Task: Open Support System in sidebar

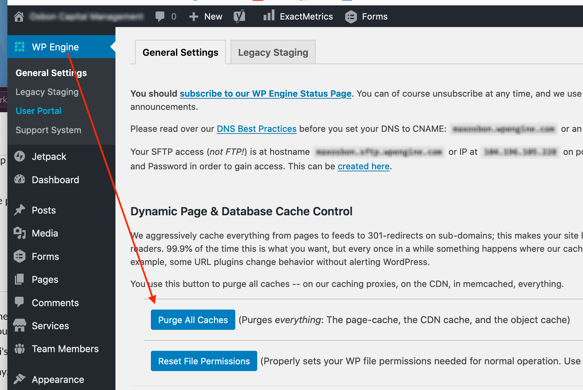Action: 48,130
